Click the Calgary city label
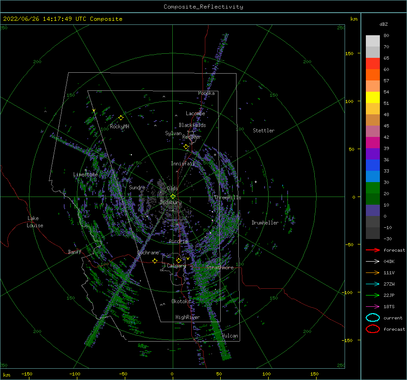 (x=176, y=266)
